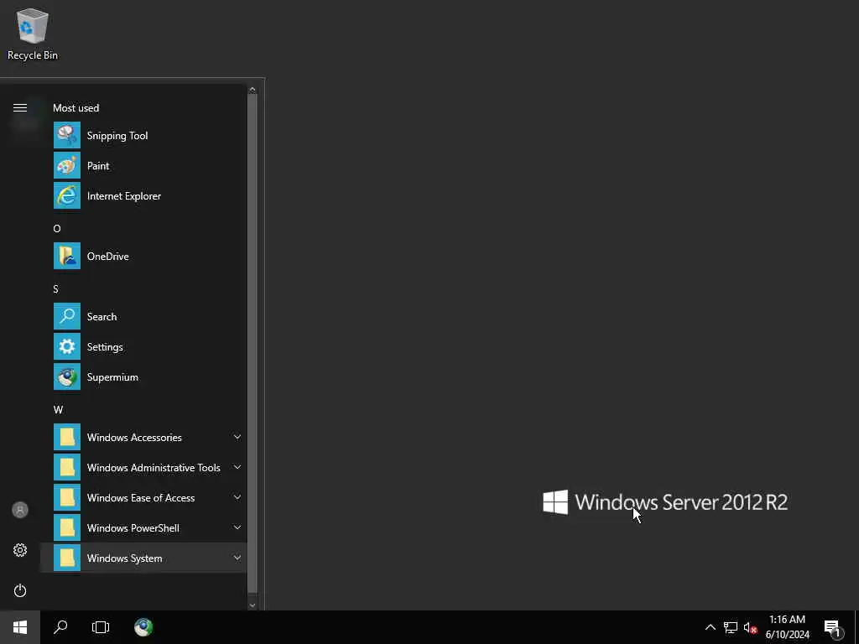Click the Most used heading
This screenshot has height=644, width=859.
pyautogui.click(x=76, y=108)
